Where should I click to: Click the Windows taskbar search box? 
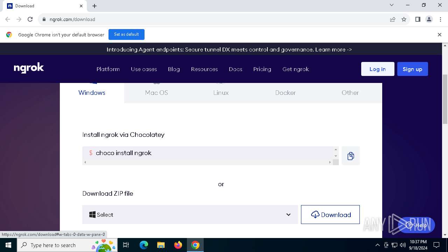(66, 245)
